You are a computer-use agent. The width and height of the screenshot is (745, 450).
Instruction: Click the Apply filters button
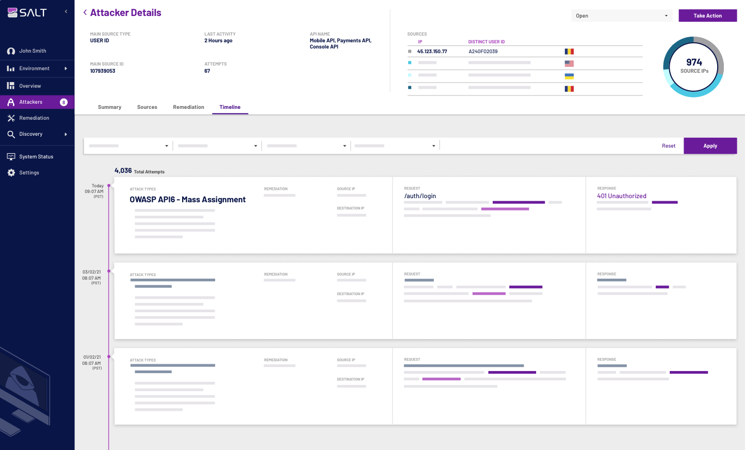point(710,146)
